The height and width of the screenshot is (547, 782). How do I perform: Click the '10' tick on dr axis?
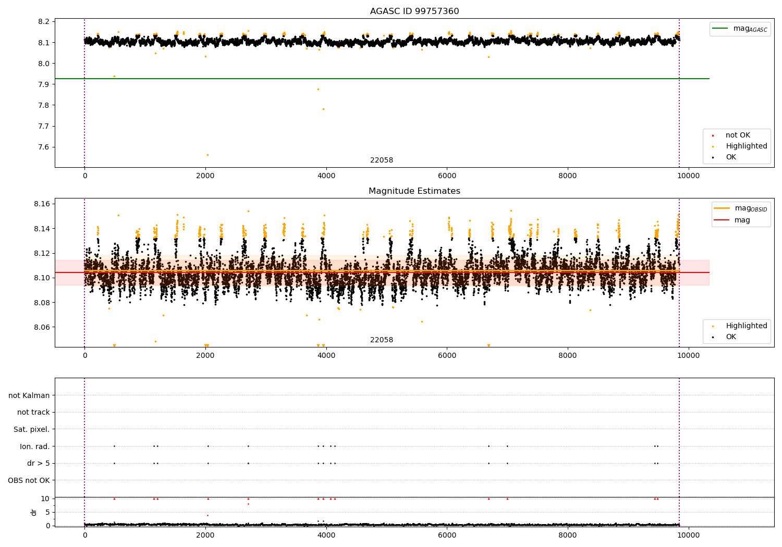pos(45,499)
